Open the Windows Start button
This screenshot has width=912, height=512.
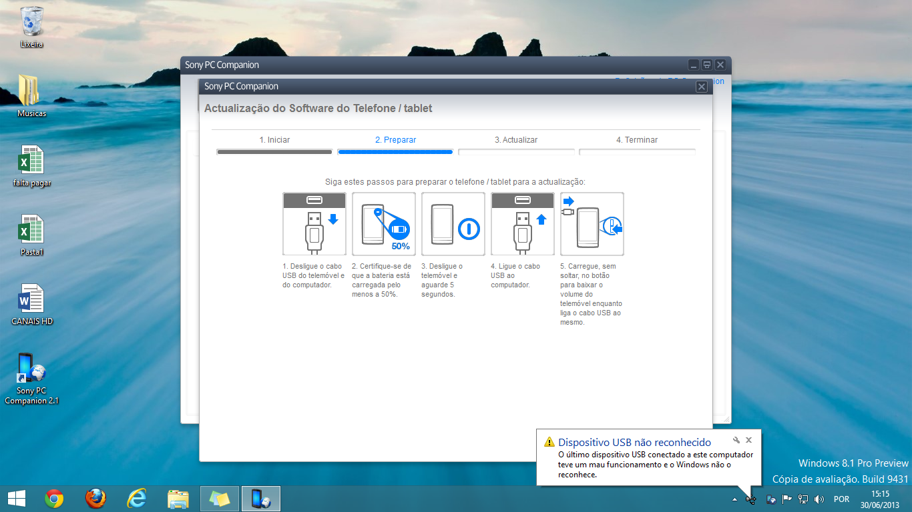(16, 498)
